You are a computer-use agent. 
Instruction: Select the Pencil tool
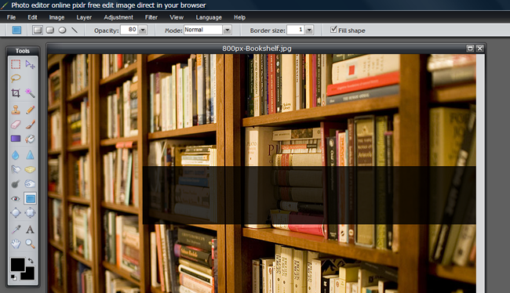pyautogui.click(x=30, y=110)
